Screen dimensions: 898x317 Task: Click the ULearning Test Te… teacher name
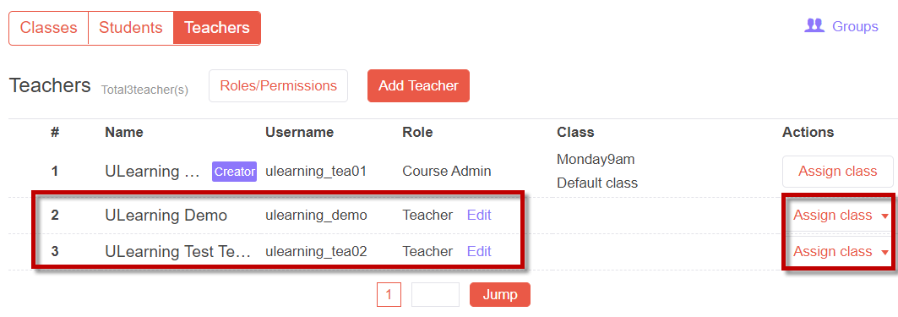178,252
